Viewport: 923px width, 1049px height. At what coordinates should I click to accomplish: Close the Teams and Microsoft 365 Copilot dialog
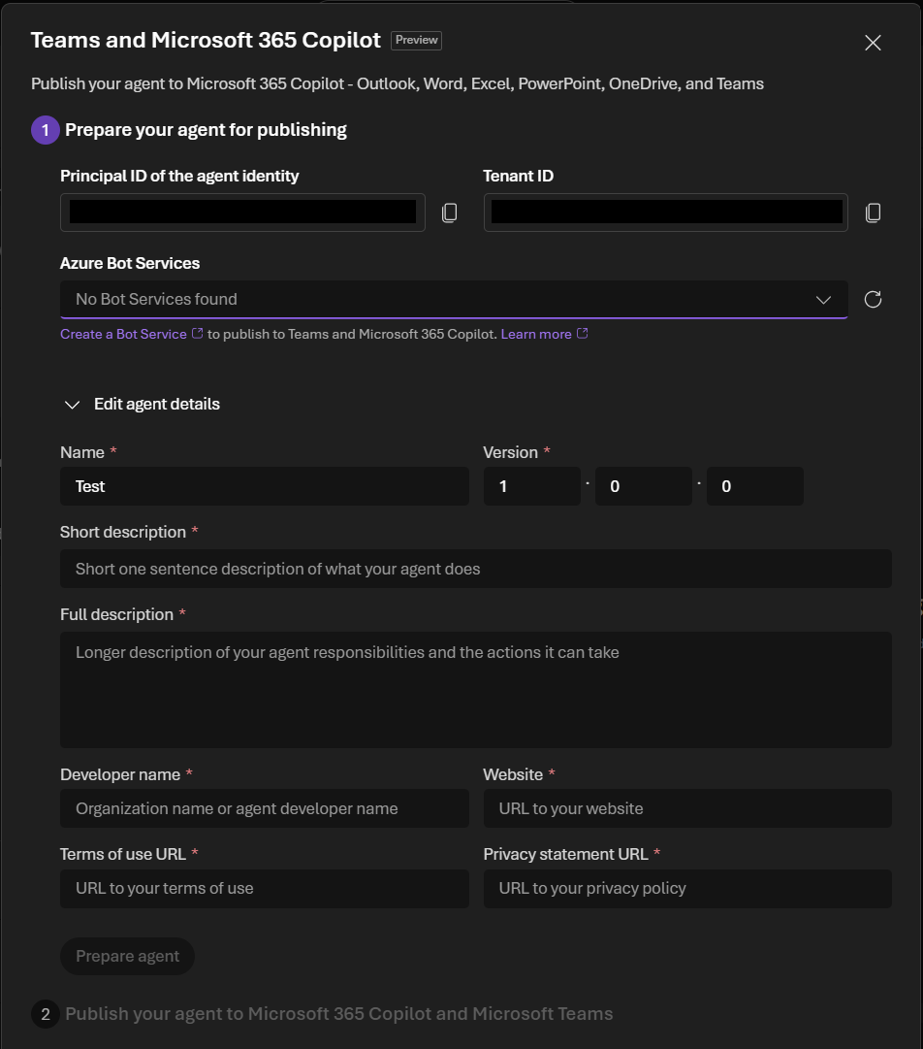(x=873, y=43)
